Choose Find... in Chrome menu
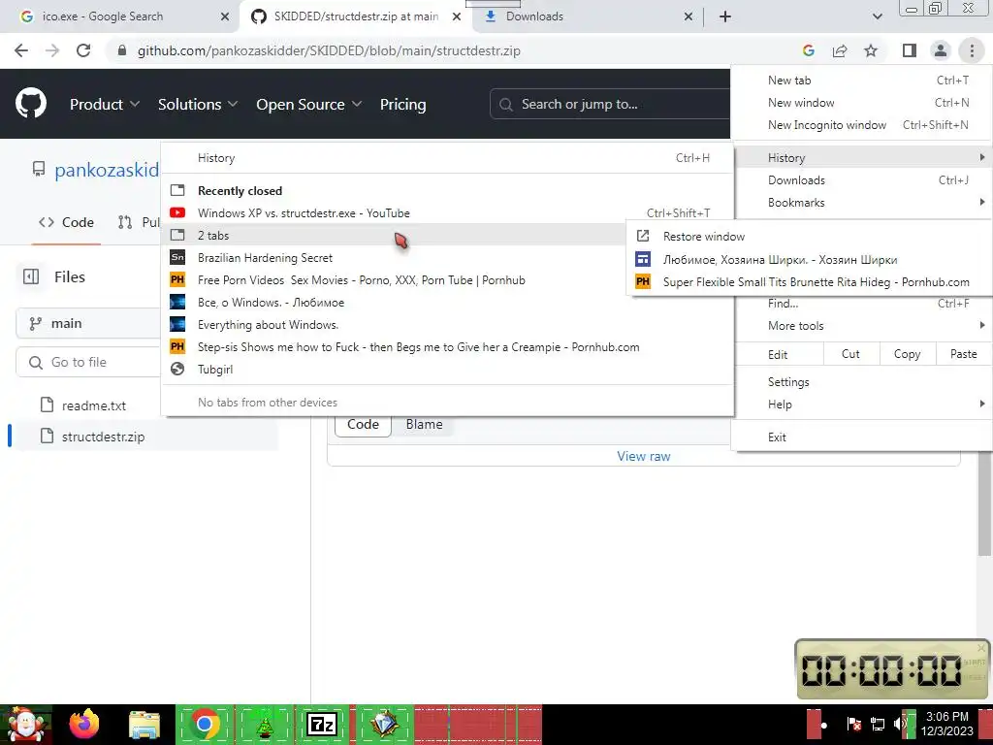This screenshot has width=993, height=745. point(861,304)
